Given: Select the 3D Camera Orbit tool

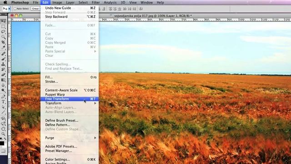Looking at the screenshot, I should click(x=3, y=123).
